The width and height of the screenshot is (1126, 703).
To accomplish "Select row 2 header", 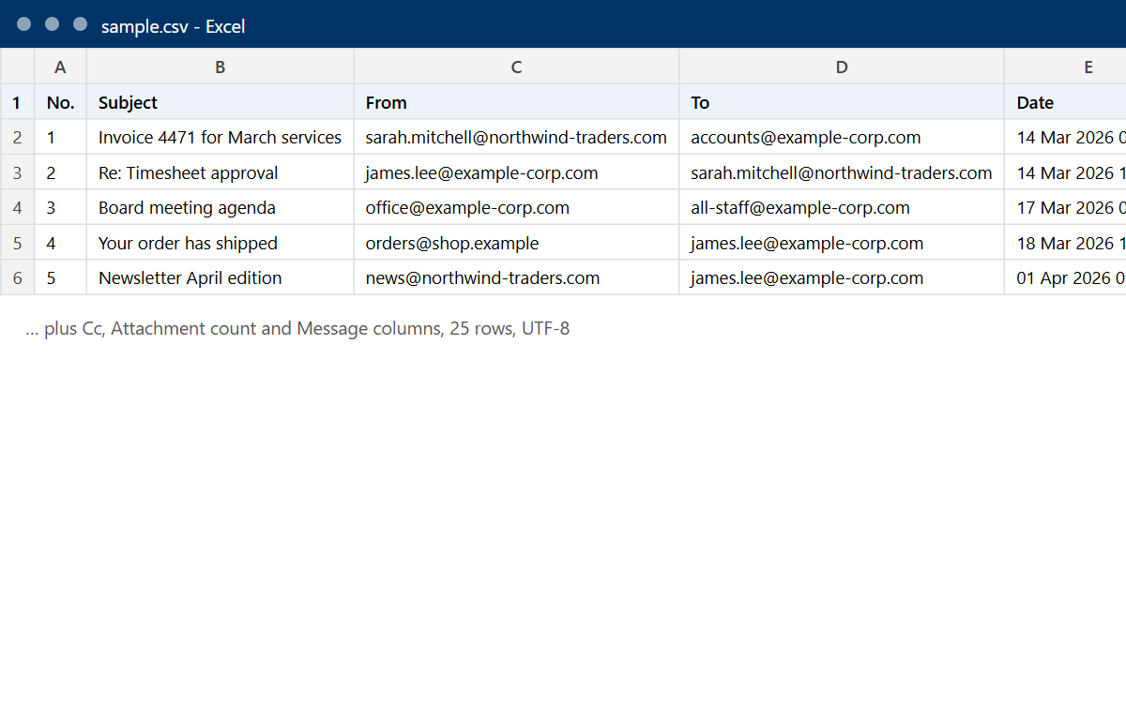I will tap(17, 137).
